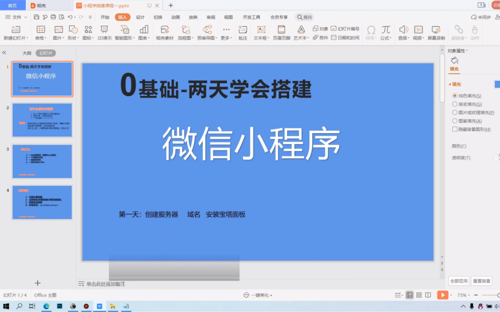Click the Undo arrow icon
Screen dimensions: 500x312
point(70,17)
